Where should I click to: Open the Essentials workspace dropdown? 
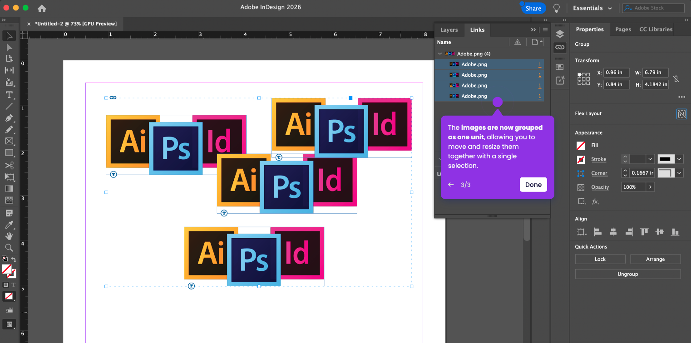click(x=592, y=8)
